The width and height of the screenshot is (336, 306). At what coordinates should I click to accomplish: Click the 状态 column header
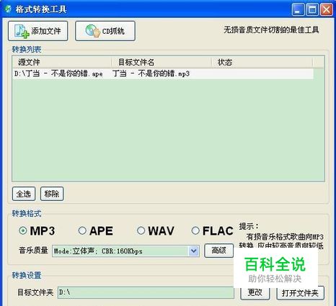(x=262, y=63)
